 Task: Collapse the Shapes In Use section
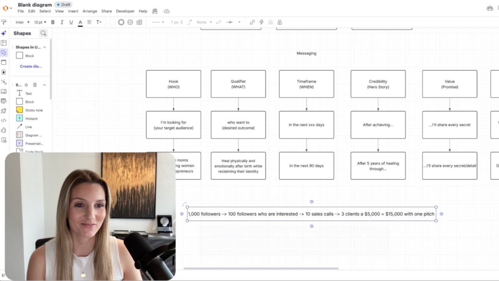point(44,47)
